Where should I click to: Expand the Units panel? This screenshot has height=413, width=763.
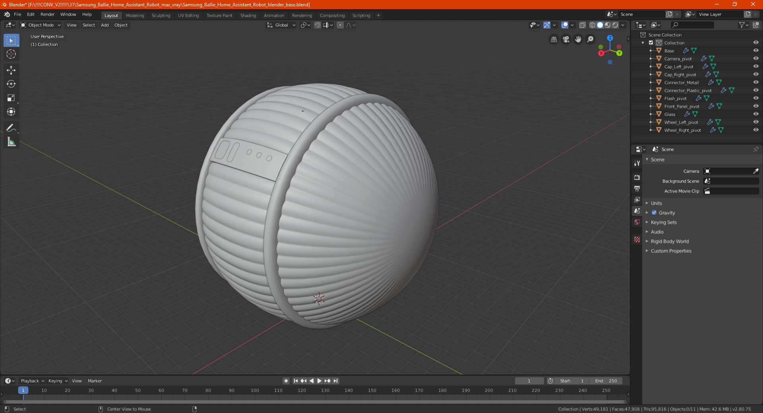656,203
